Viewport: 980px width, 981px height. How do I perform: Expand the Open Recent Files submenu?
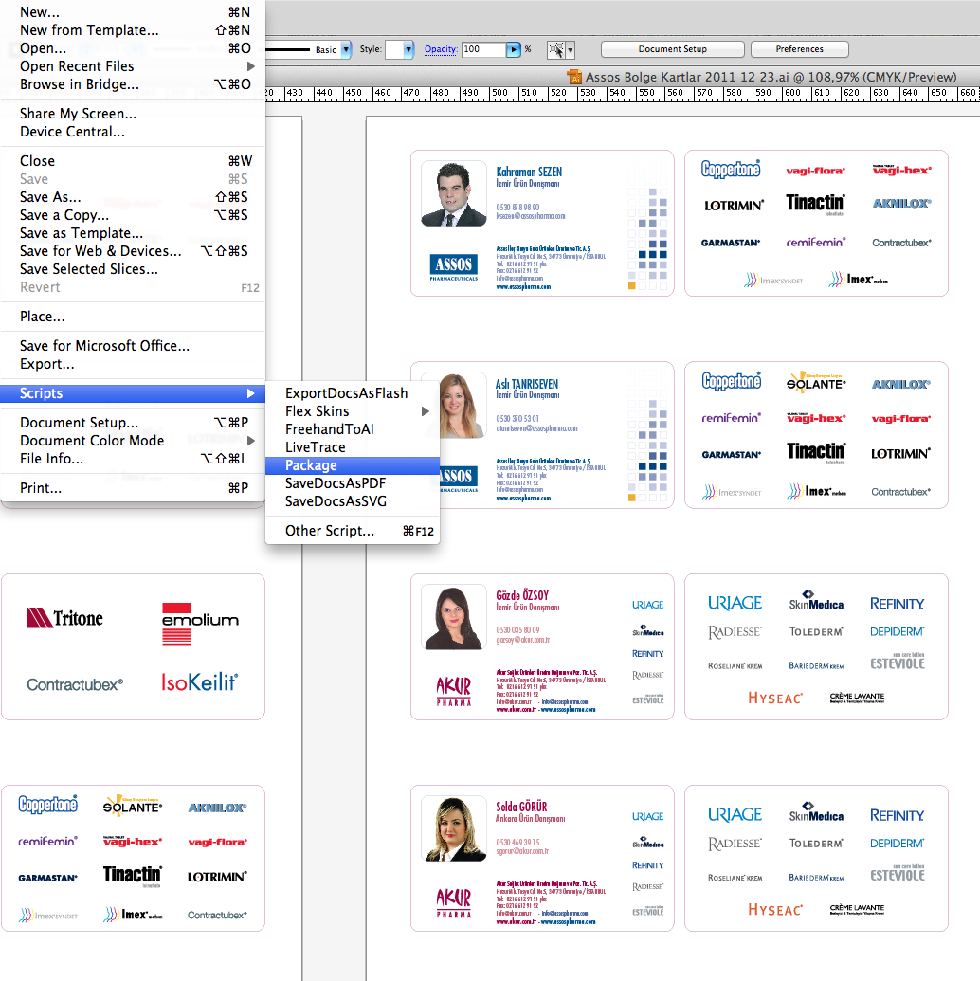[x=251, y=66]
